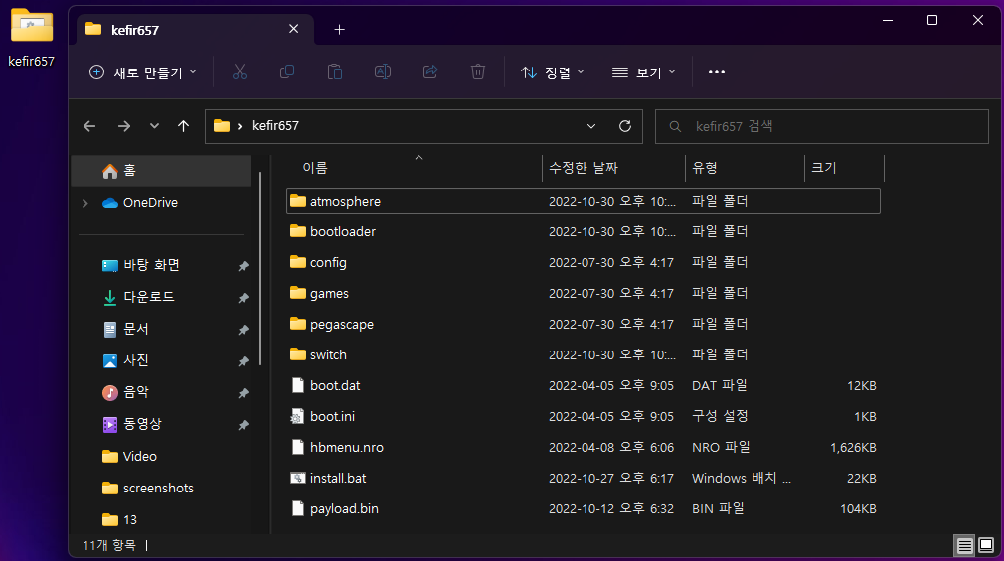
Task: Click the Share icon in toolbar
Action: click(430, 72)
